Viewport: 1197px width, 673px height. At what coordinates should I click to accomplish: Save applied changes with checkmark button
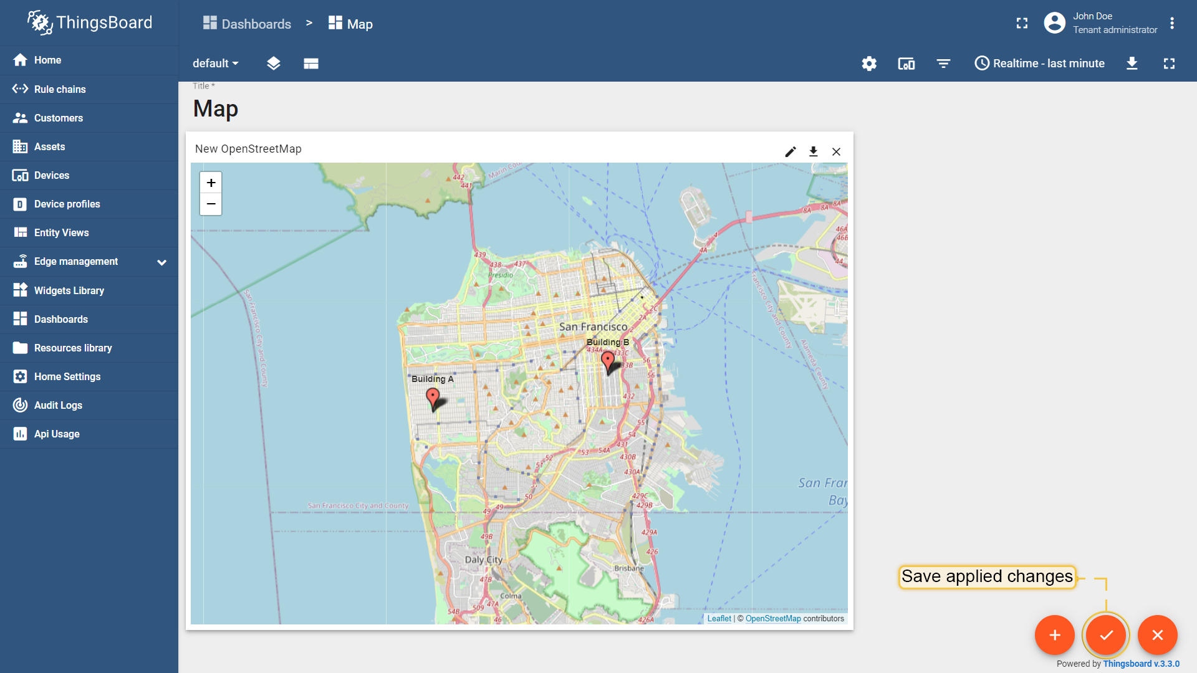(1107, 635)
